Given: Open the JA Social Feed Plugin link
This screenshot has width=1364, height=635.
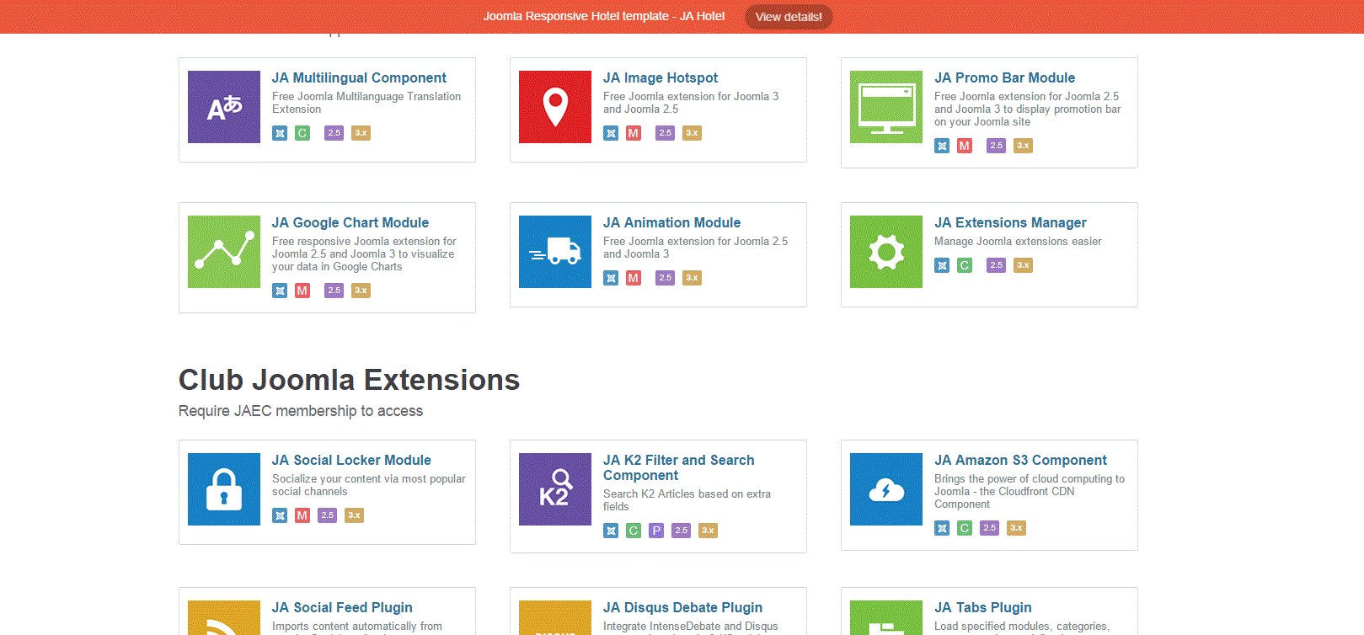Looking at the screenshot, I should [x=342, y=607].
